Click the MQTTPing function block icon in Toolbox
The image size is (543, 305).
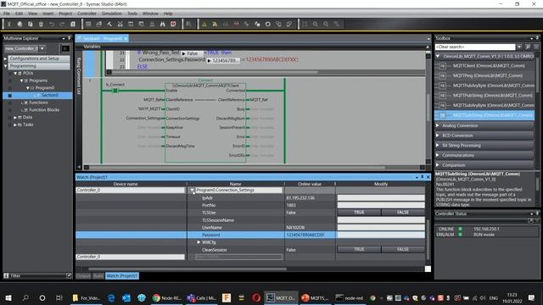point(442,75)
